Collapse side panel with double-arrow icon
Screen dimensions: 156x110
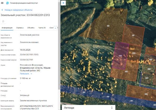tap(63, 3)
